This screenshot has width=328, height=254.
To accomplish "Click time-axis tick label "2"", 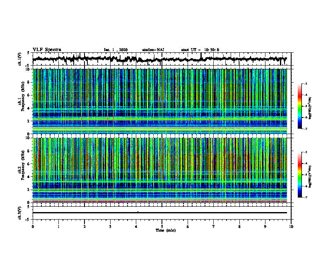I will [84, 227].
